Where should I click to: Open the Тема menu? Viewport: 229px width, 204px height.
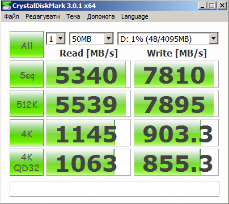[x=73, y=16]
